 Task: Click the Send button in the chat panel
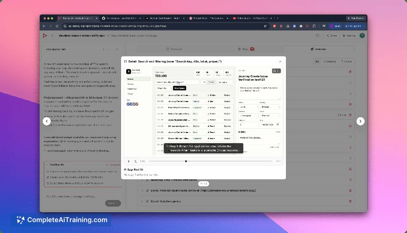pos(113,203)
